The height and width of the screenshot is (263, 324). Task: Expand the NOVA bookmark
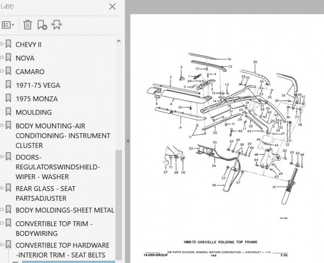click(2, 57)
